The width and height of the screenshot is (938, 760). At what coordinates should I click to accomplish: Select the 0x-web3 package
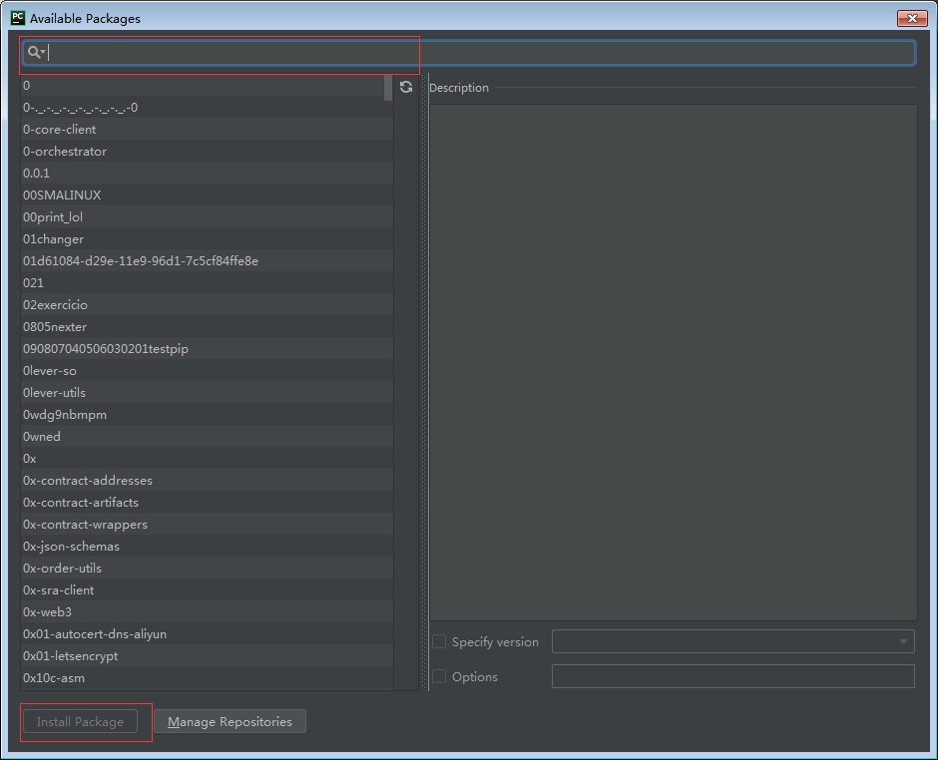pyautogui.click(x=207, y=612)
